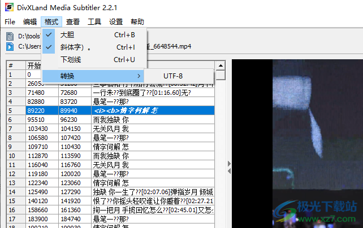The height and width of the screenshot is (228, 363).
Task: Click the subtitle list scroll-up arrow
Action: click(221, 65)
